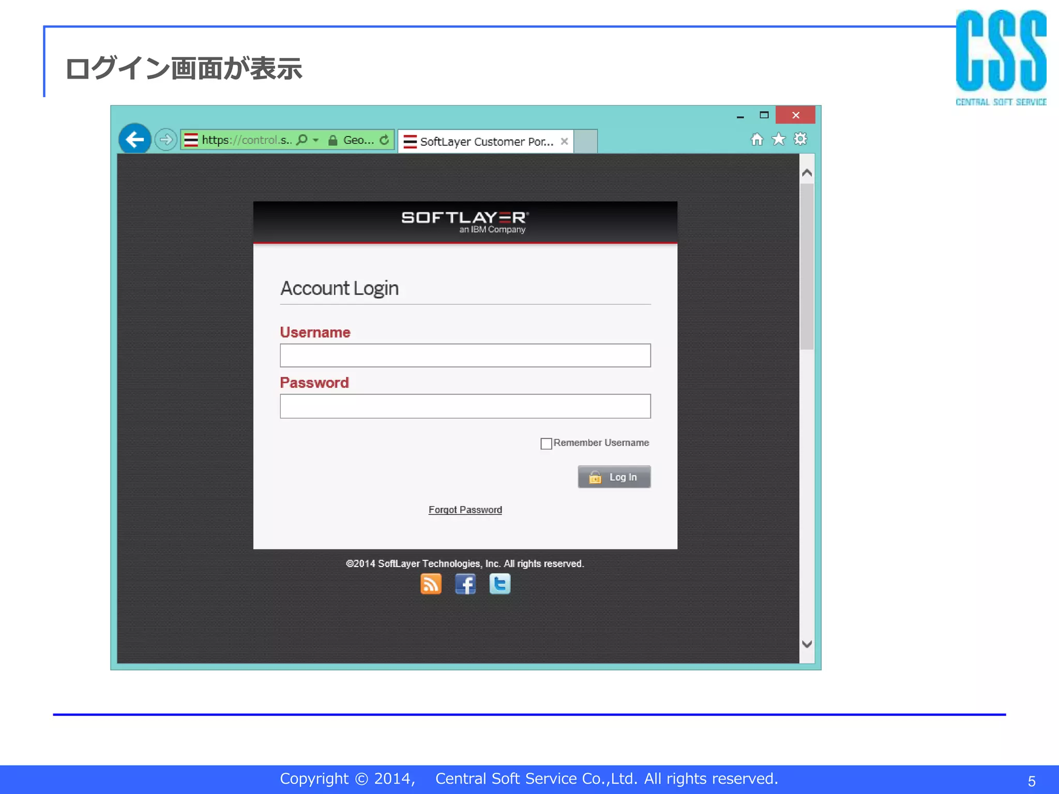
Task: Click the vertical scrollbar thumb
Action: (807, 267)
